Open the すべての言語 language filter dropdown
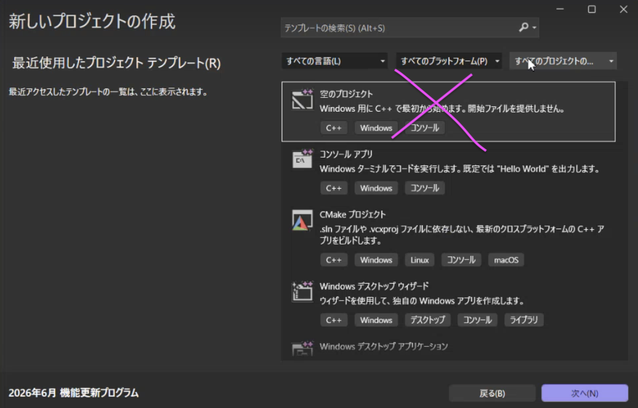Screen dimensions: 638x408 pos(334,61)
